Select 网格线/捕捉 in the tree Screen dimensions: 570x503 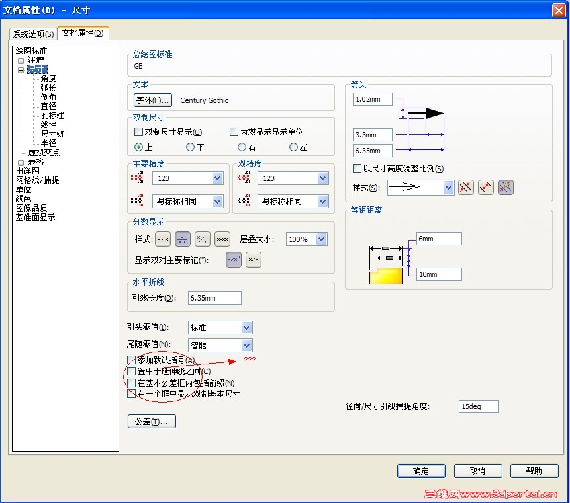(37, 180)
